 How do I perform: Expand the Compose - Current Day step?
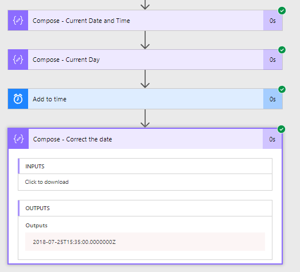(145, 60)
